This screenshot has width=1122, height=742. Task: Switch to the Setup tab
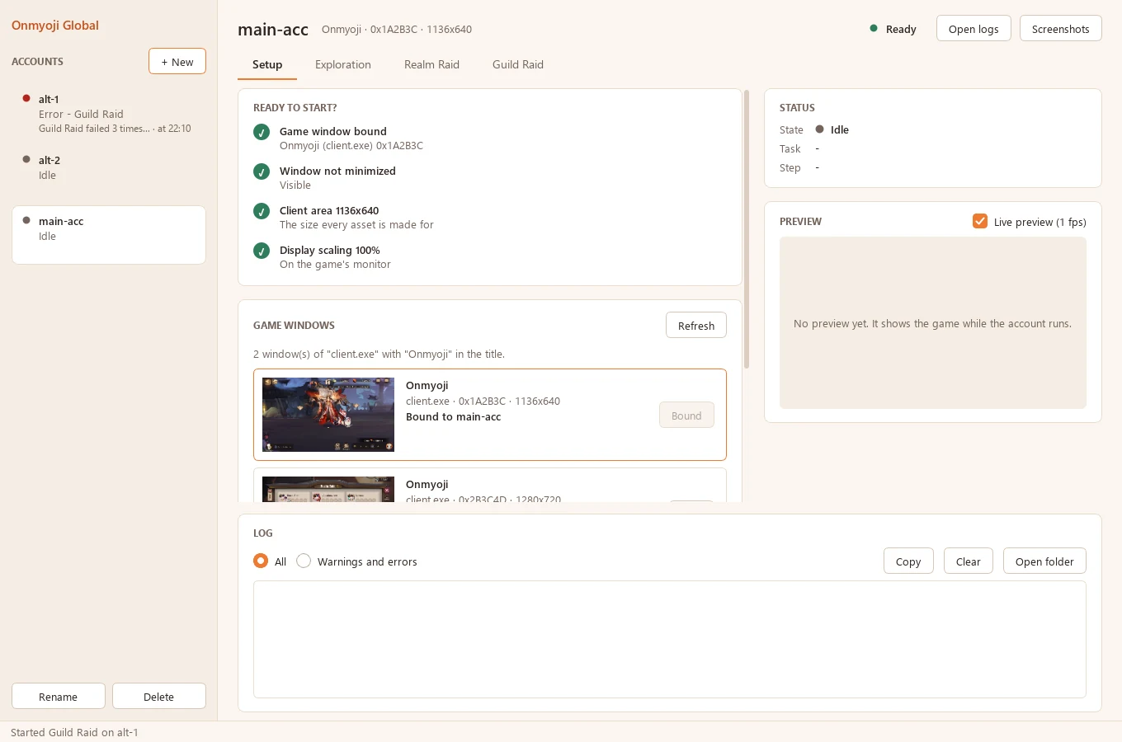tap(267, 64)
